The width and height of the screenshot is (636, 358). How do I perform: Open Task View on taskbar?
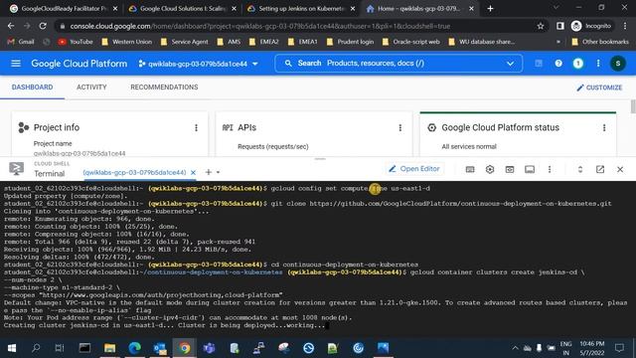tap(60, 348)
